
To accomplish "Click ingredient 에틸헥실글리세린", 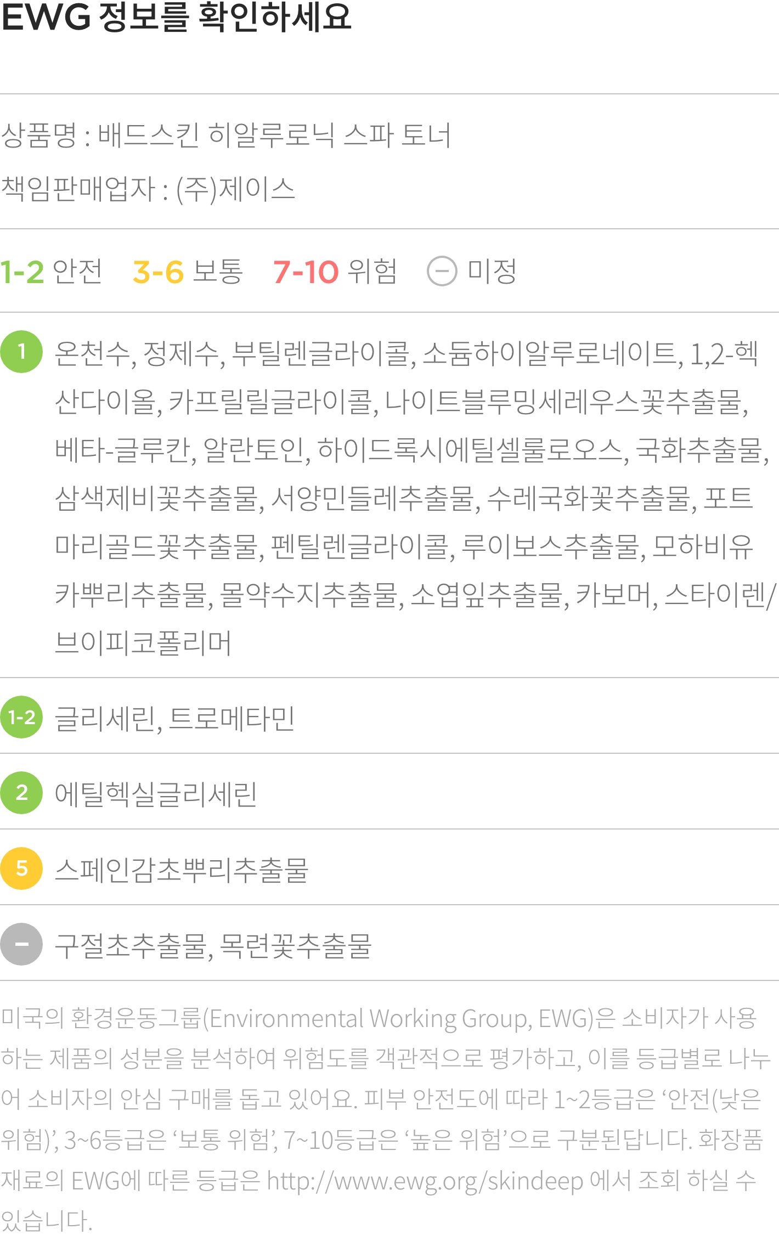I will tap(156, 794).
